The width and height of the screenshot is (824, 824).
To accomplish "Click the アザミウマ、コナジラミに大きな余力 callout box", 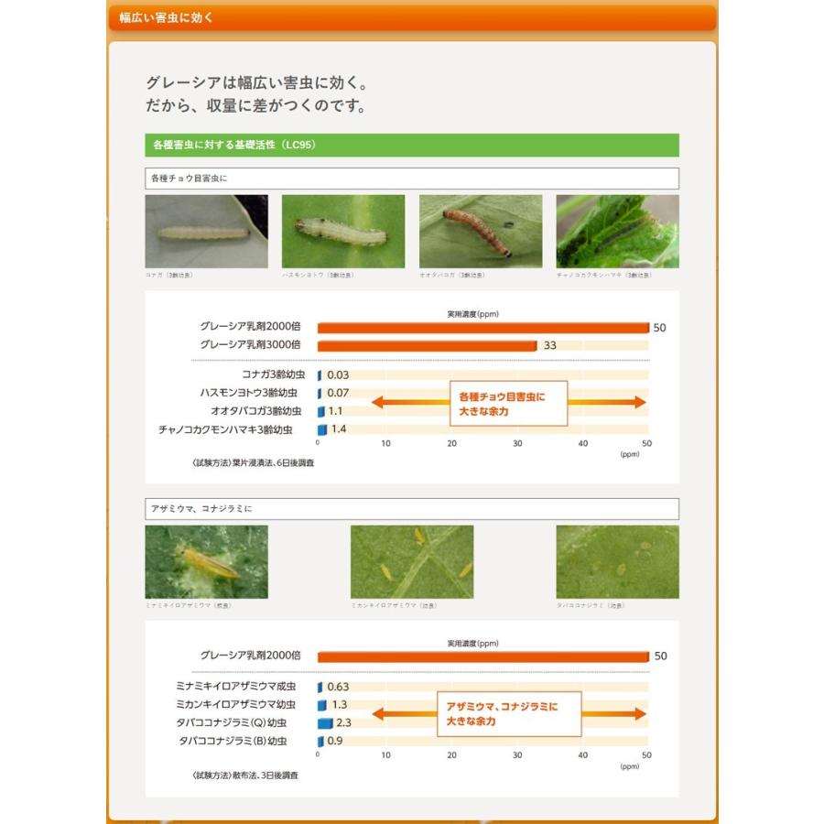I will [x=508, y=714].
